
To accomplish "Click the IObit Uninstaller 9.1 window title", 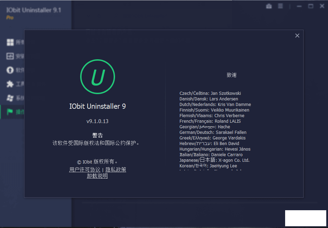I will coord(33,10).
